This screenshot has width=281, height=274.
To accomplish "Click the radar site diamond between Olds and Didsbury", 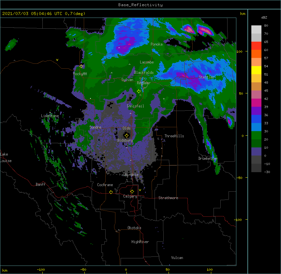I will [x=126, y=136].
